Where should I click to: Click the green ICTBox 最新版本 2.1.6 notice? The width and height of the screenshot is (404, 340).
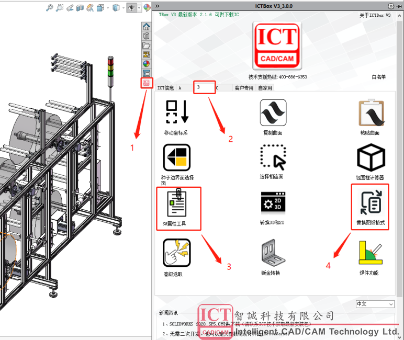tap(199, 15)
